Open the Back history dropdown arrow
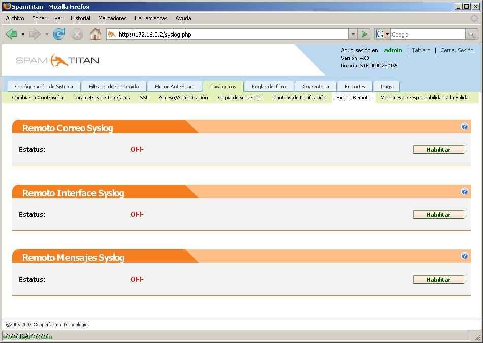 click(23, 34)
